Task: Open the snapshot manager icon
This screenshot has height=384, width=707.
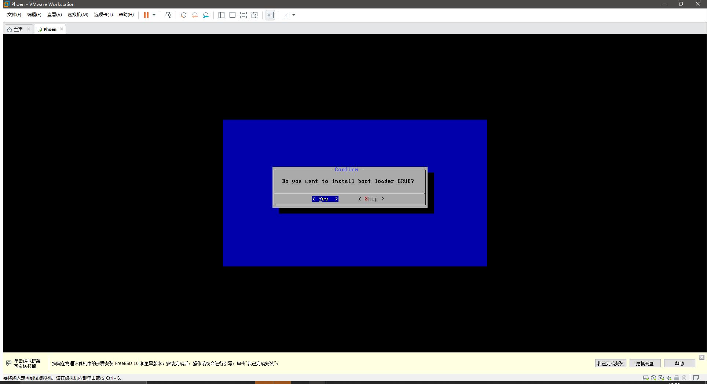Action: [x=205, y=15]
